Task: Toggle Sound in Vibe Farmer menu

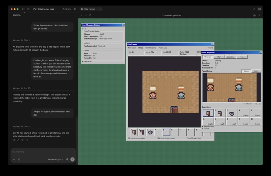Action: 211,48
